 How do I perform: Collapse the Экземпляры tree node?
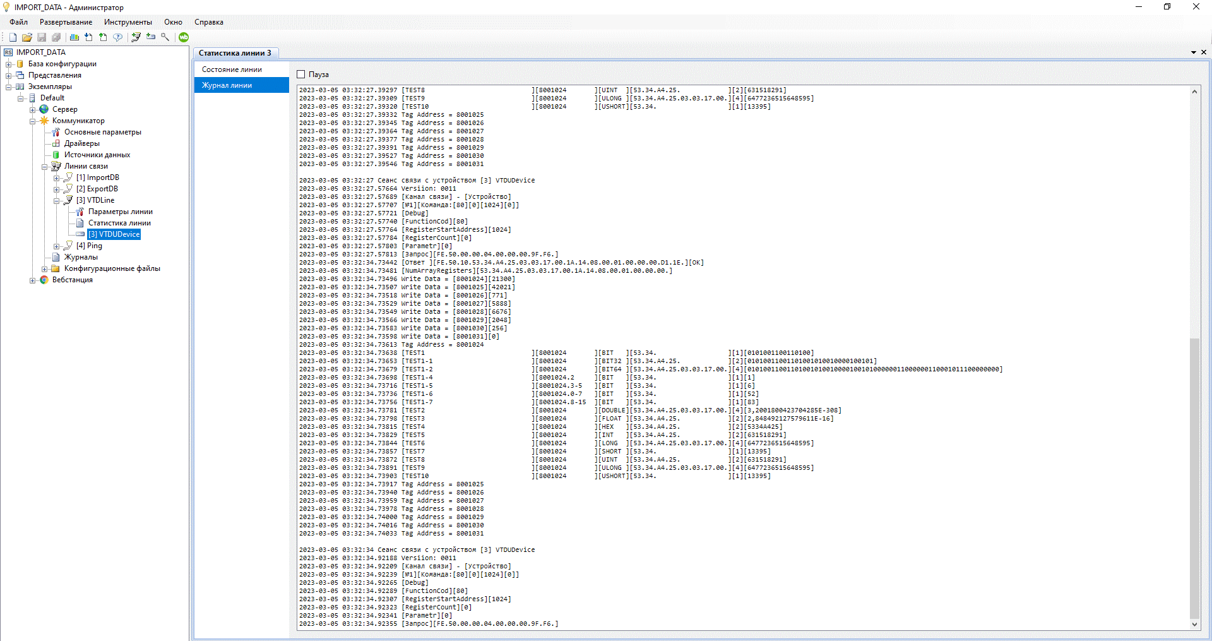(9, 87)
